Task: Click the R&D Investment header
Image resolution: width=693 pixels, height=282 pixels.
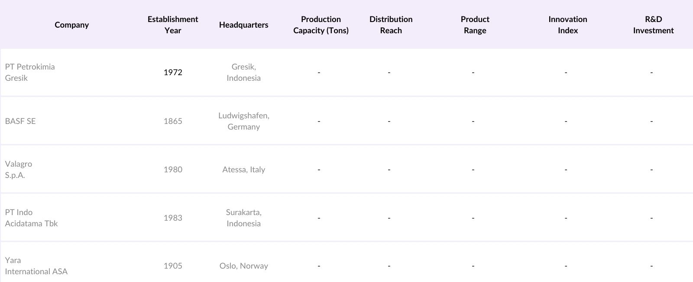Action: 653,25
